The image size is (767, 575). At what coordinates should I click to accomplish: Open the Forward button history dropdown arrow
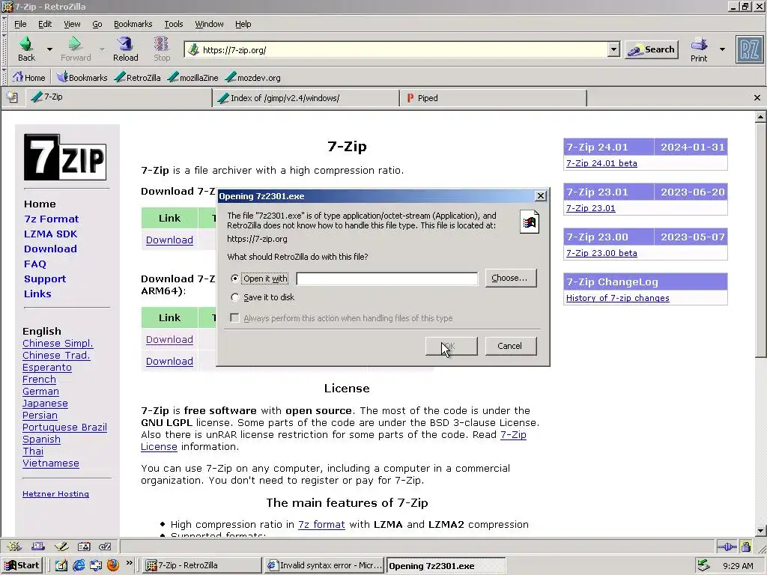[102, 49]
